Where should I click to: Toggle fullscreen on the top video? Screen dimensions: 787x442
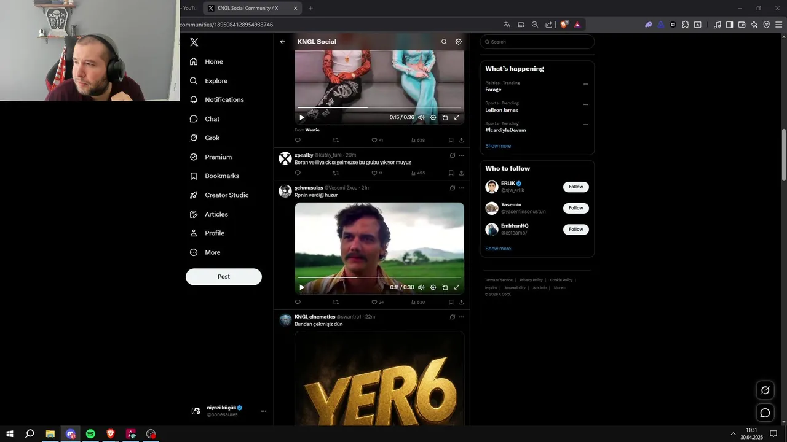tap(457, 117)
